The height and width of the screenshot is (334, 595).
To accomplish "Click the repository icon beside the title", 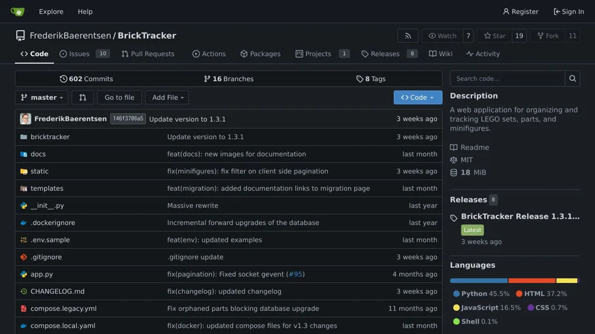I will pyautogui.click(x=20, y=36).
